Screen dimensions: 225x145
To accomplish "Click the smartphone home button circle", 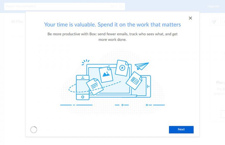I will pyautogui.click(x=83, y=97).
